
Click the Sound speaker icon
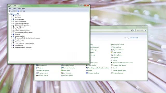112,68
